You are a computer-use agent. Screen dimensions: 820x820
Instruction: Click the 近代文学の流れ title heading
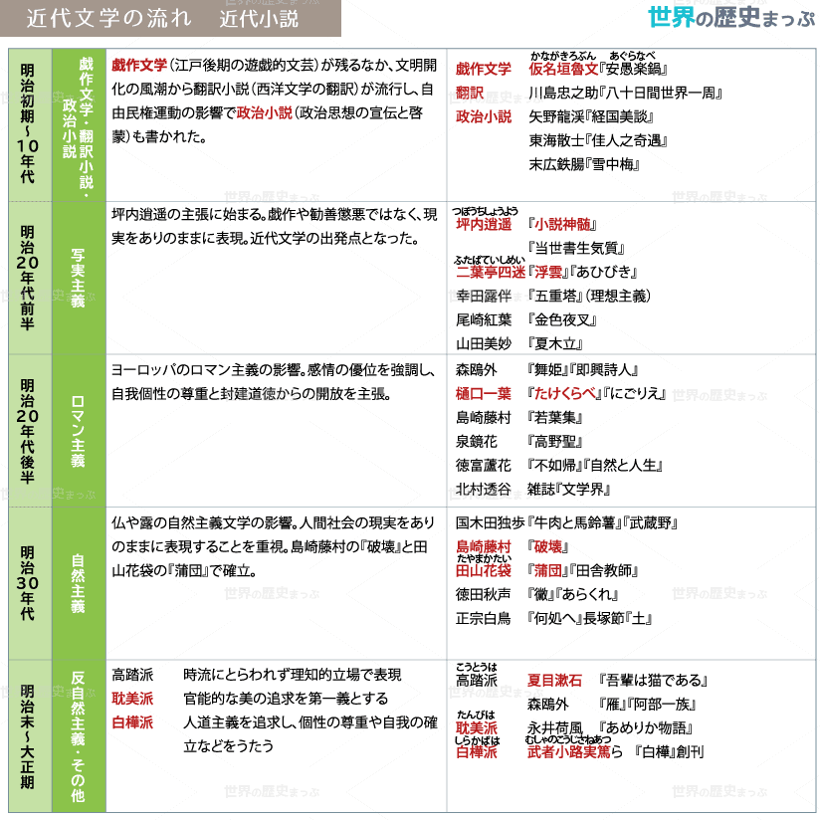click(109, 18)
